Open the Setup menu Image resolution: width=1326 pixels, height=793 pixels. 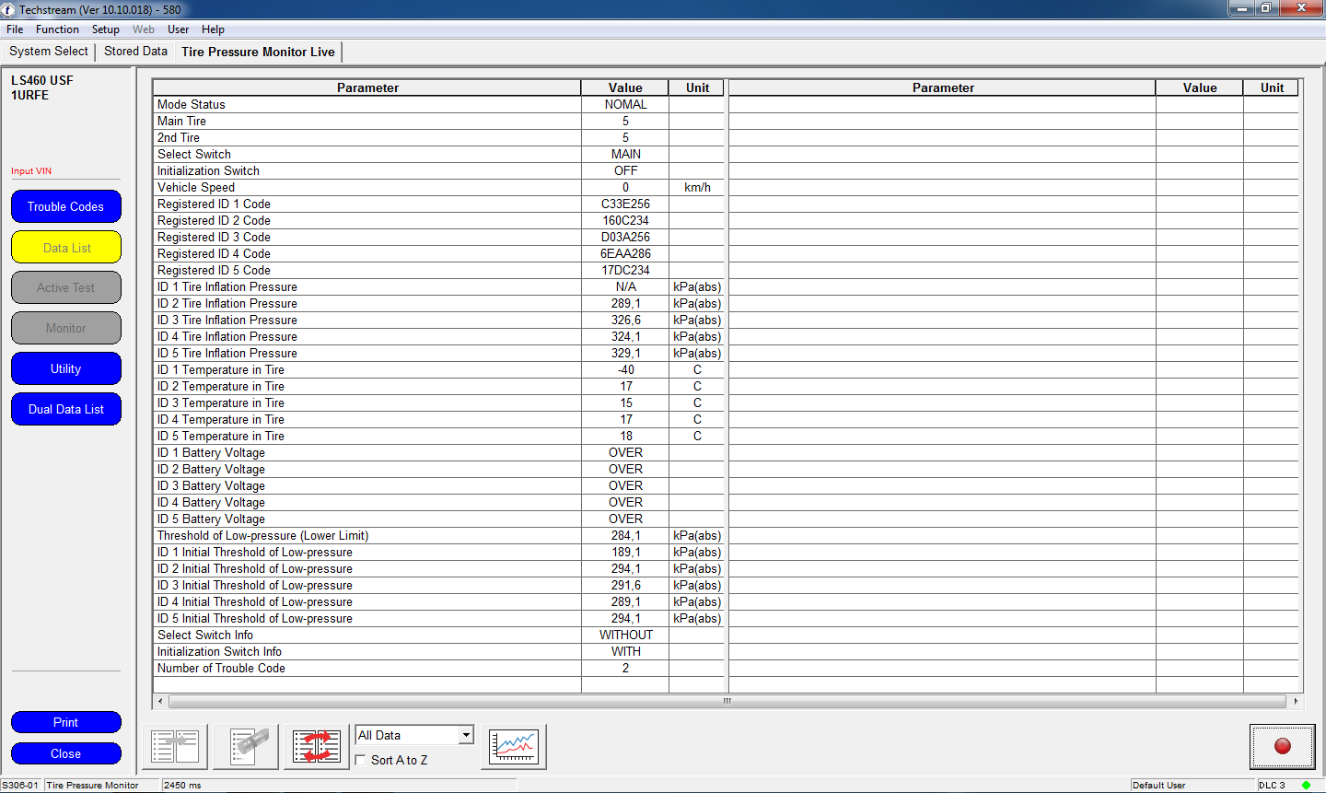(105, 29)
